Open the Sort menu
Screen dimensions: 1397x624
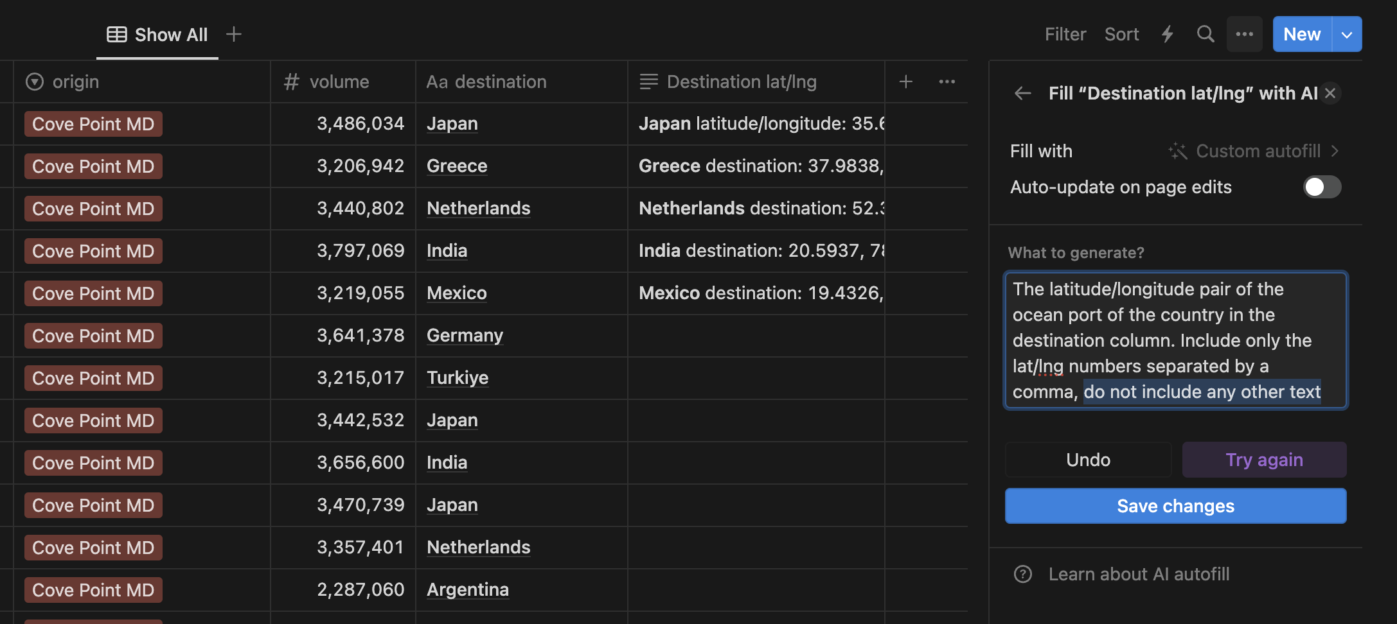click(1121, 34)
